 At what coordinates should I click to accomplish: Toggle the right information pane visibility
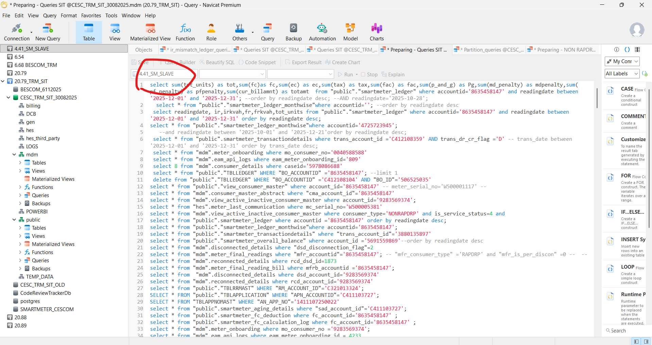[646, 341]
